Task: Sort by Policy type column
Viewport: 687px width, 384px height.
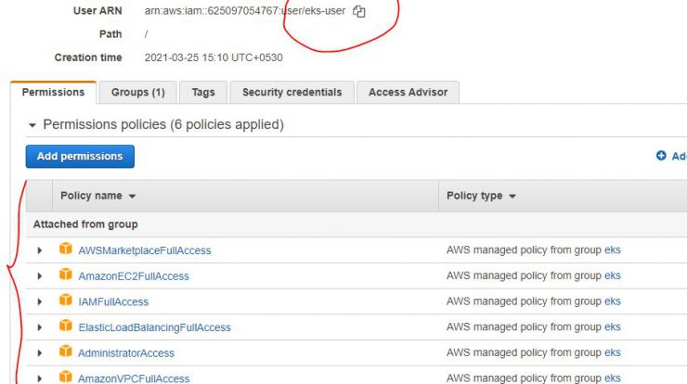Action: (x=481, y=196)
